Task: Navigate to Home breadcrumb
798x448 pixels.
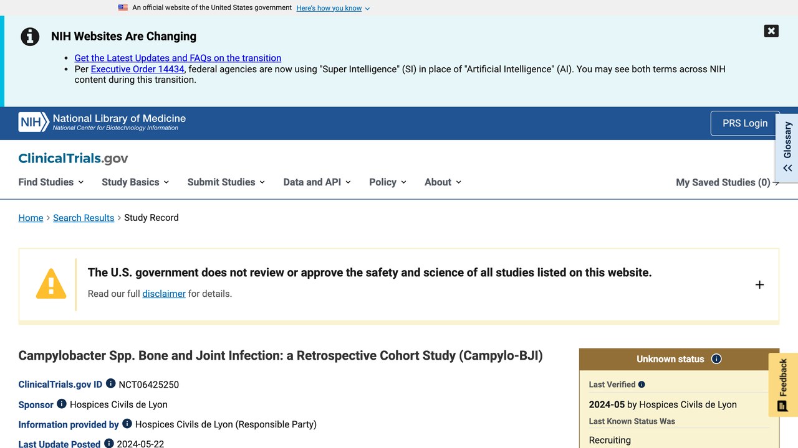Action: click(x=31, y=218)
